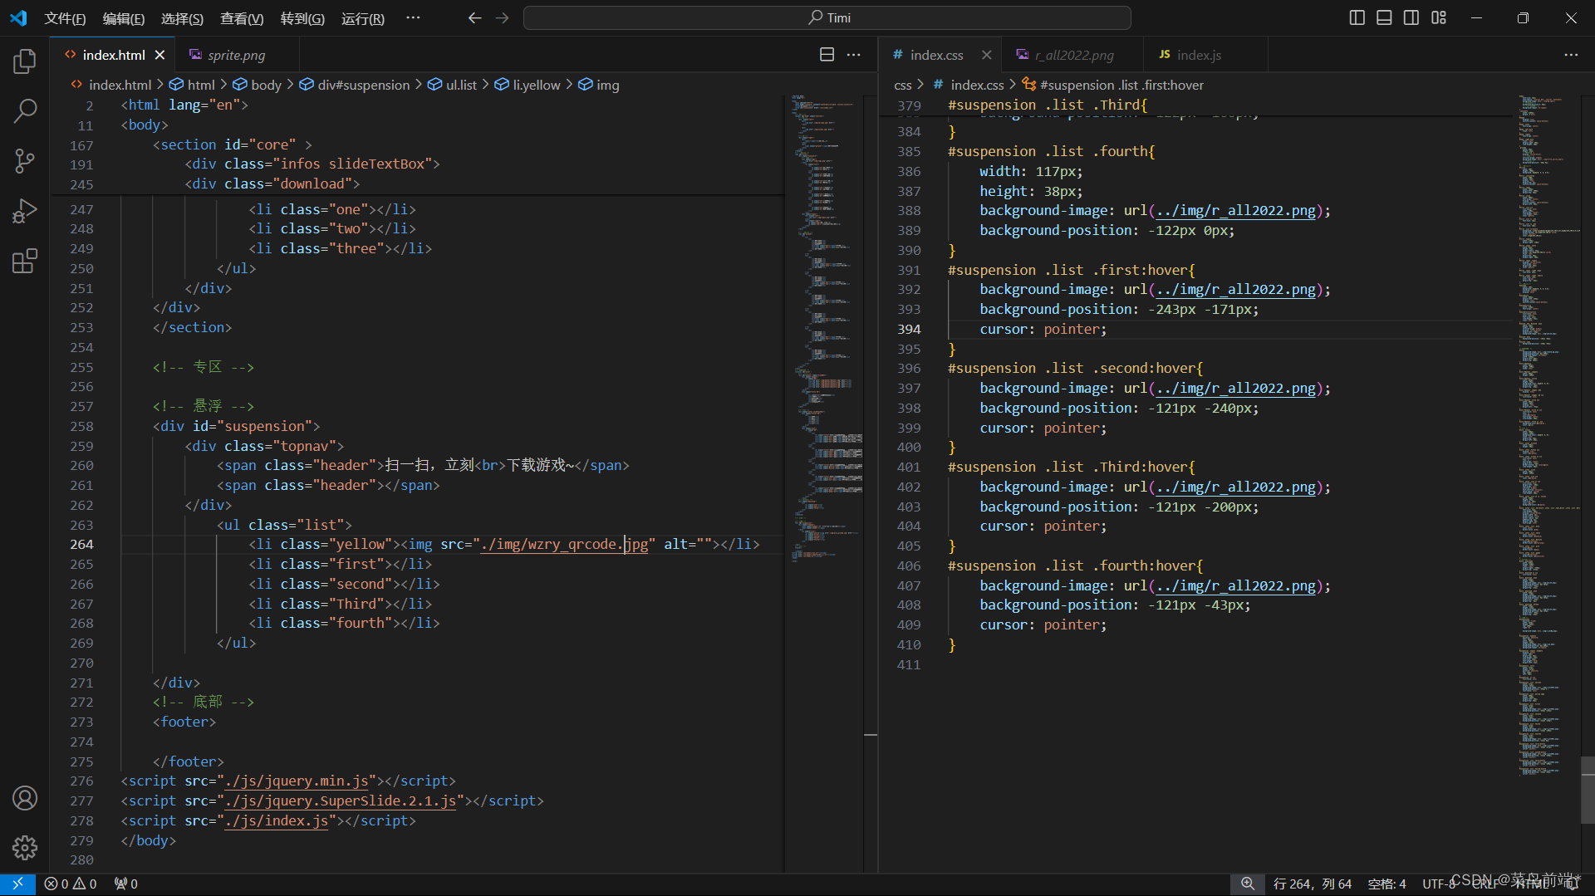Follow the ./js/jquery.SuperSlide.2.1.js link
Viewport: 1595px width, 896px height.
341,801
